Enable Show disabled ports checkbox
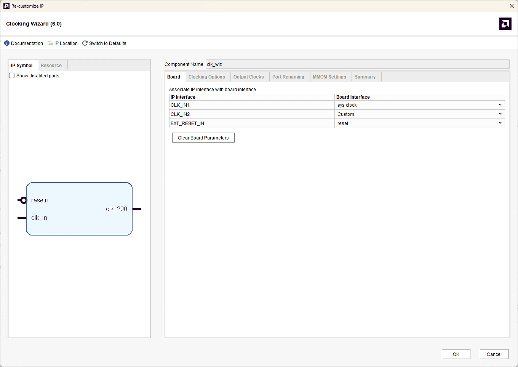The height and width of the screenshot is (367, 518). coord(12,76)
